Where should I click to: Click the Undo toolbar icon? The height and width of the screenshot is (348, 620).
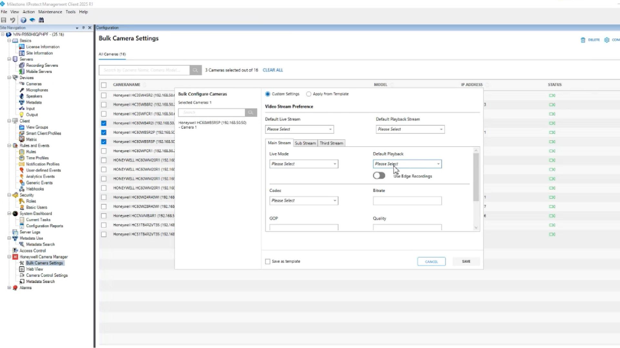point(13,20)
